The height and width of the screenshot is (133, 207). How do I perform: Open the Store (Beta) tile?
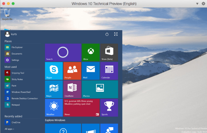click(x=109, y=52)
